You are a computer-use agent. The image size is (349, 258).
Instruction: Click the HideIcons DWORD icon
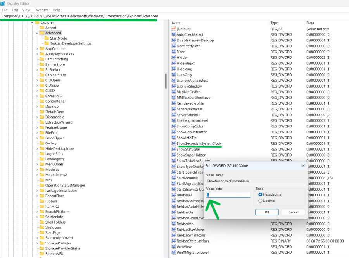point(174,69)
